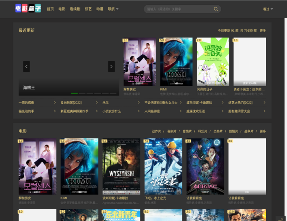
Task: Click 更多 in 最近更新 section
Action: [x=263, y=30]
